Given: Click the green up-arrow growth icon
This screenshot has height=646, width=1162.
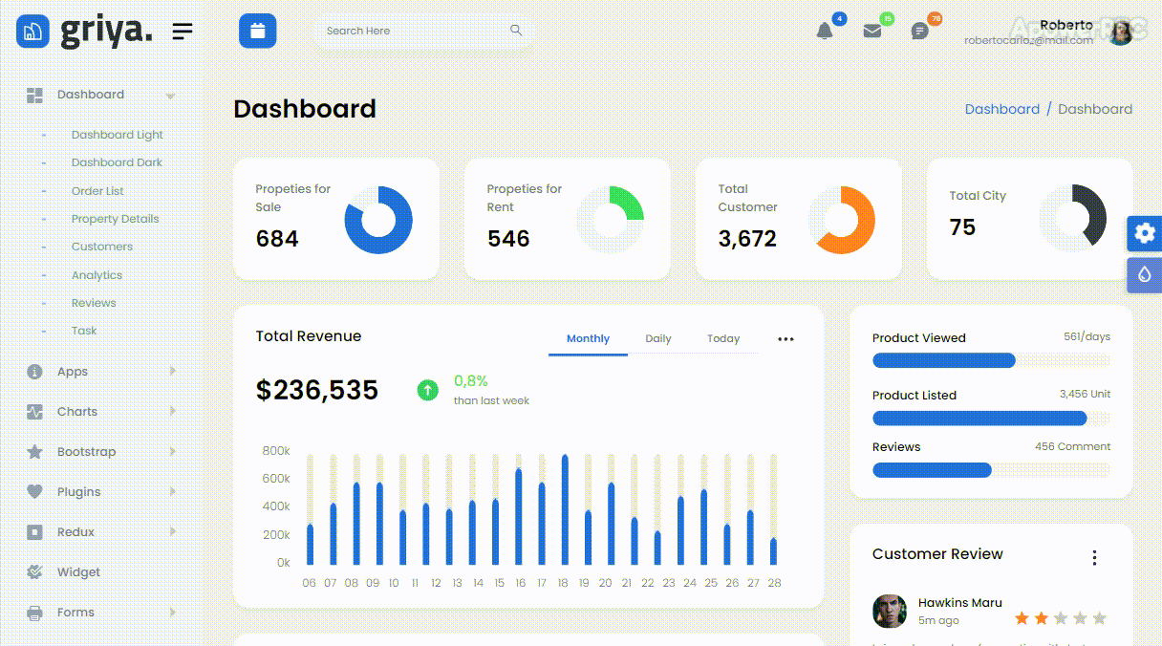Looking at the screenshot, I should [428, 389].
